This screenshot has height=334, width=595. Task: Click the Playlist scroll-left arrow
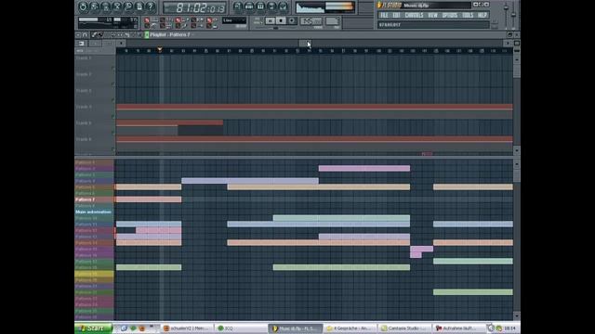[120, 44]
